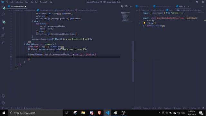Screen dimensions: 206x116
Task: Show hidden system tray icons
Action: [x=159, y=113]
